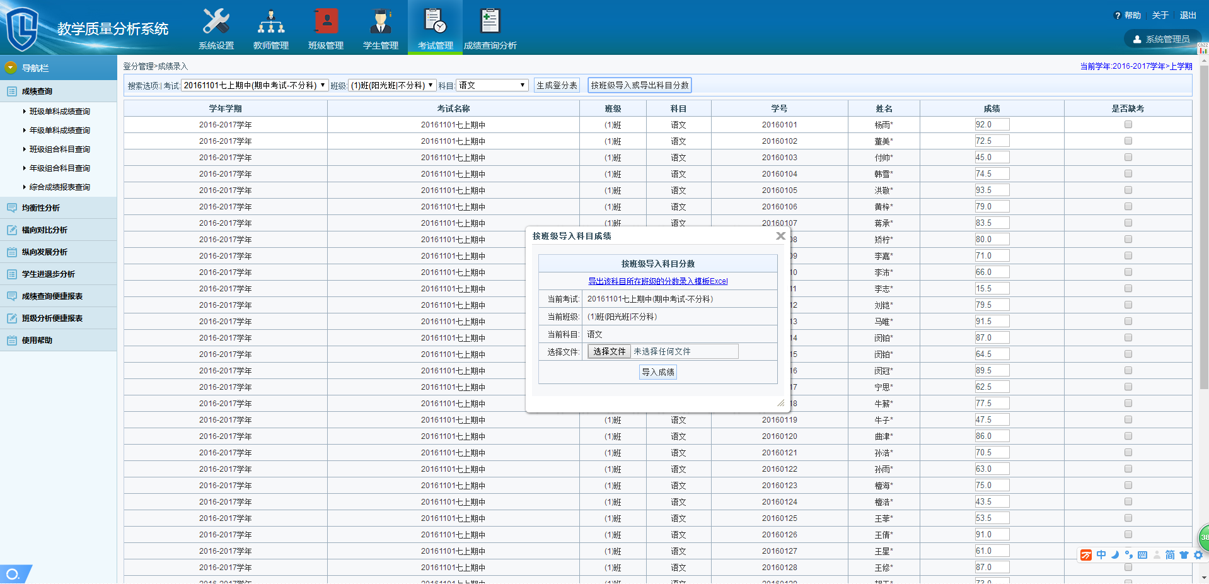Open the 成绩查询 sidebar section
The image size is (1209, 584).
pyautogui.click(x=58, y=91)
